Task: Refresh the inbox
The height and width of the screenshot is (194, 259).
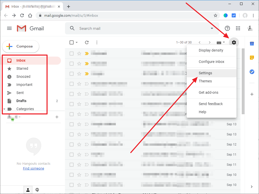Action: click(x=87, y=42)
